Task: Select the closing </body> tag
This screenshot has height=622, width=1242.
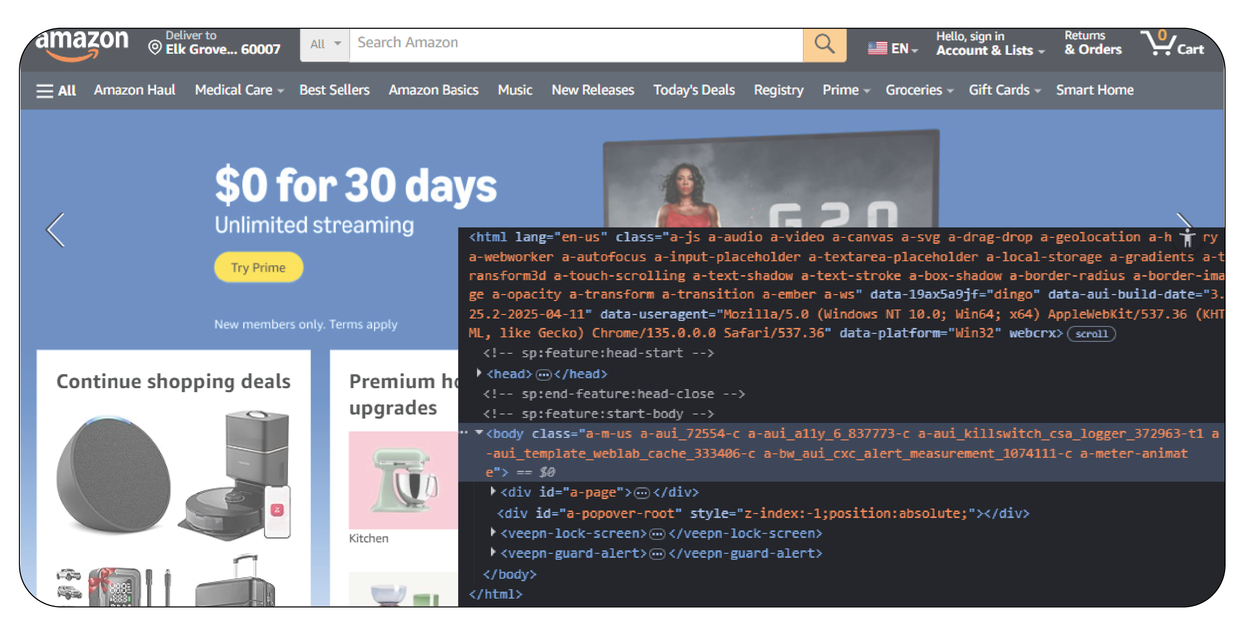Action: 510,575
